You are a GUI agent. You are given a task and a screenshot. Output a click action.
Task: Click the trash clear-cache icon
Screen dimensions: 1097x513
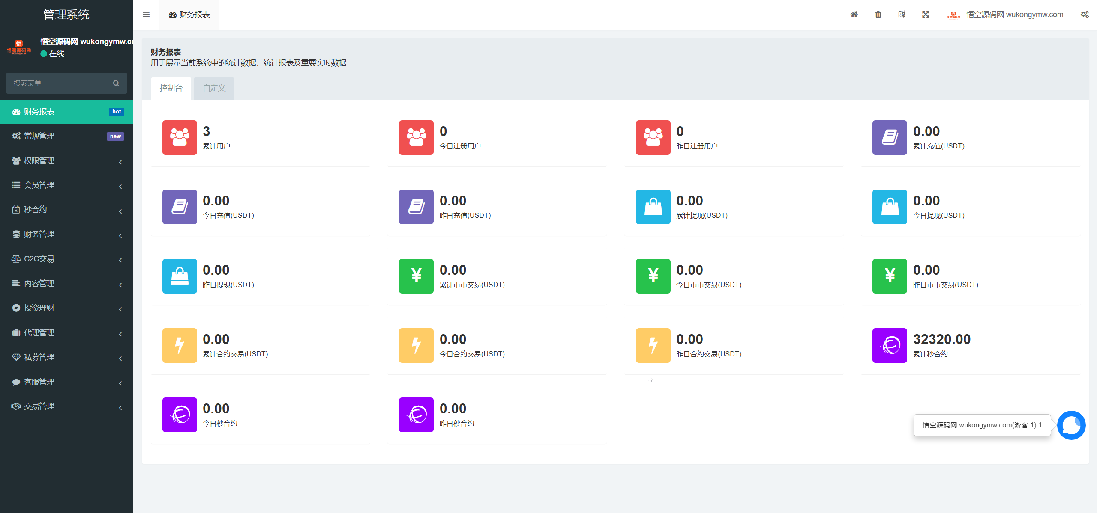[x=878, y=15]
